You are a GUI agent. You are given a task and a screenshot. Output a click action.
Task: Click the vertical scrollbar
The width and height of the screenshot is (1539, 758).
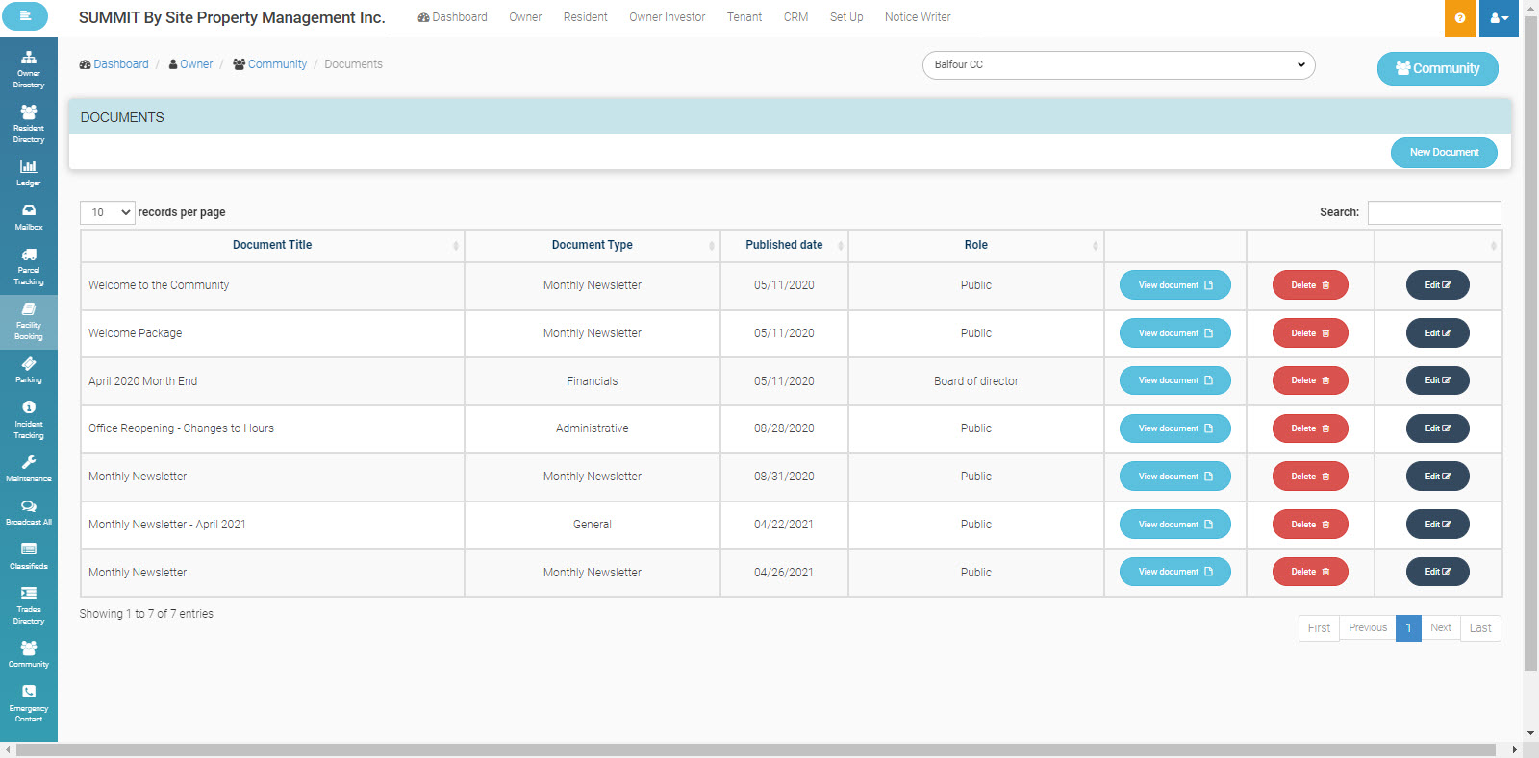point(1530,343)
